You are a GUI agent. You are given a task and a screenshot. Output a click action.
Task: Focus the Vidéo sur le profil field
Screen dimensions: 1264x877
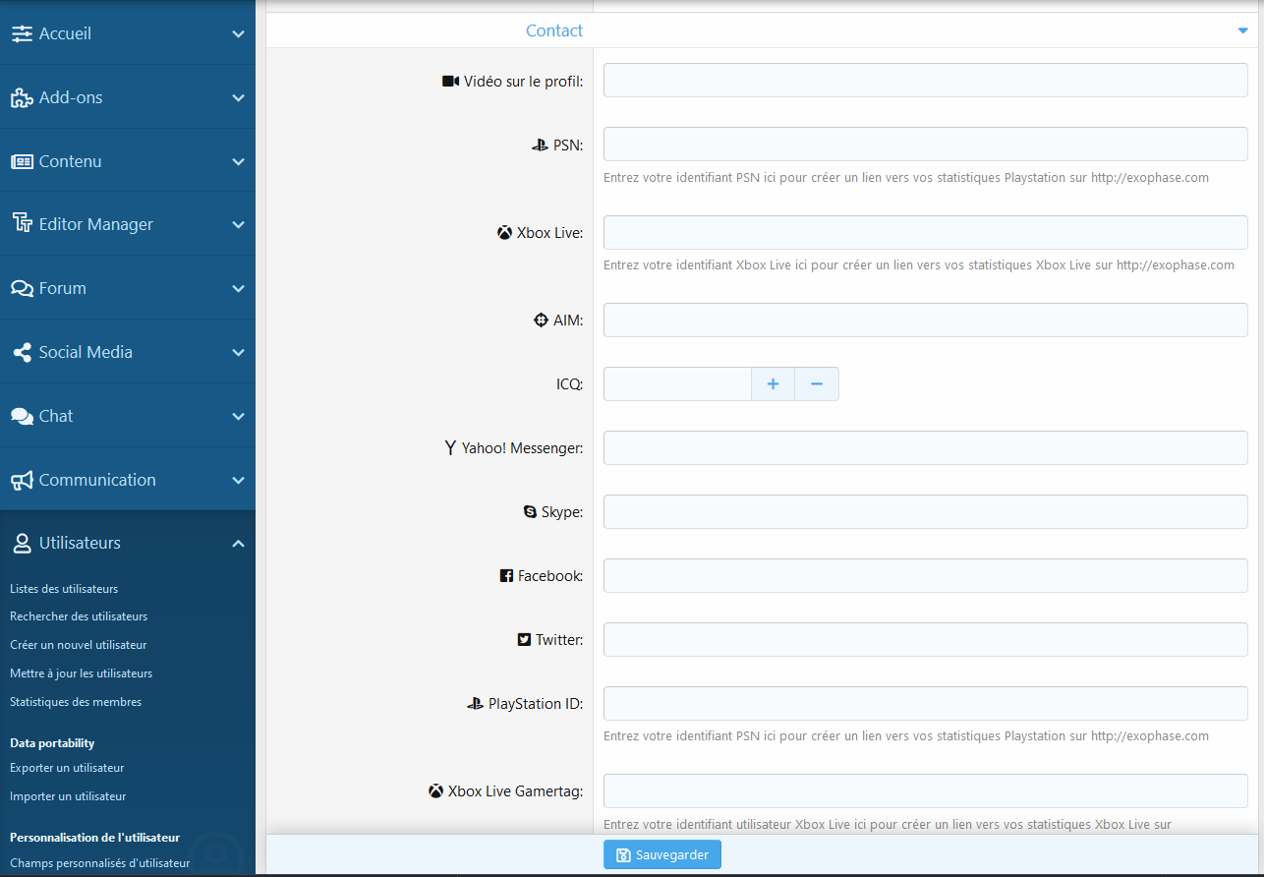[x=925, y=81]
